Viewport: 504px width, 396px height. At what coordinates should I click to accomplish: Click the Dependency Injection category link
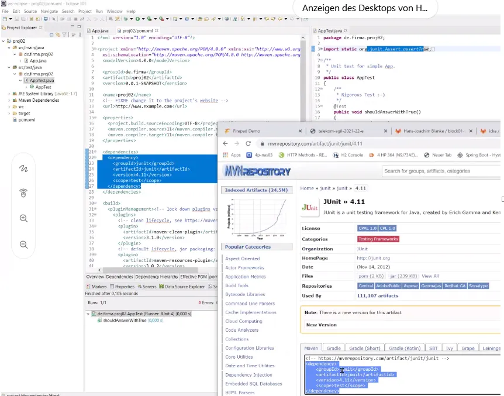tap(248, 375)
